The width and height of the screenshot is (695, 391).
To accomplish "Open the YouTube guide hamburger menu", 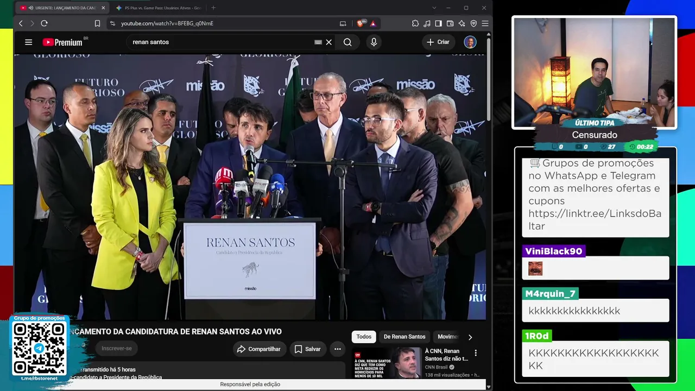I will [x=28, y=42].
